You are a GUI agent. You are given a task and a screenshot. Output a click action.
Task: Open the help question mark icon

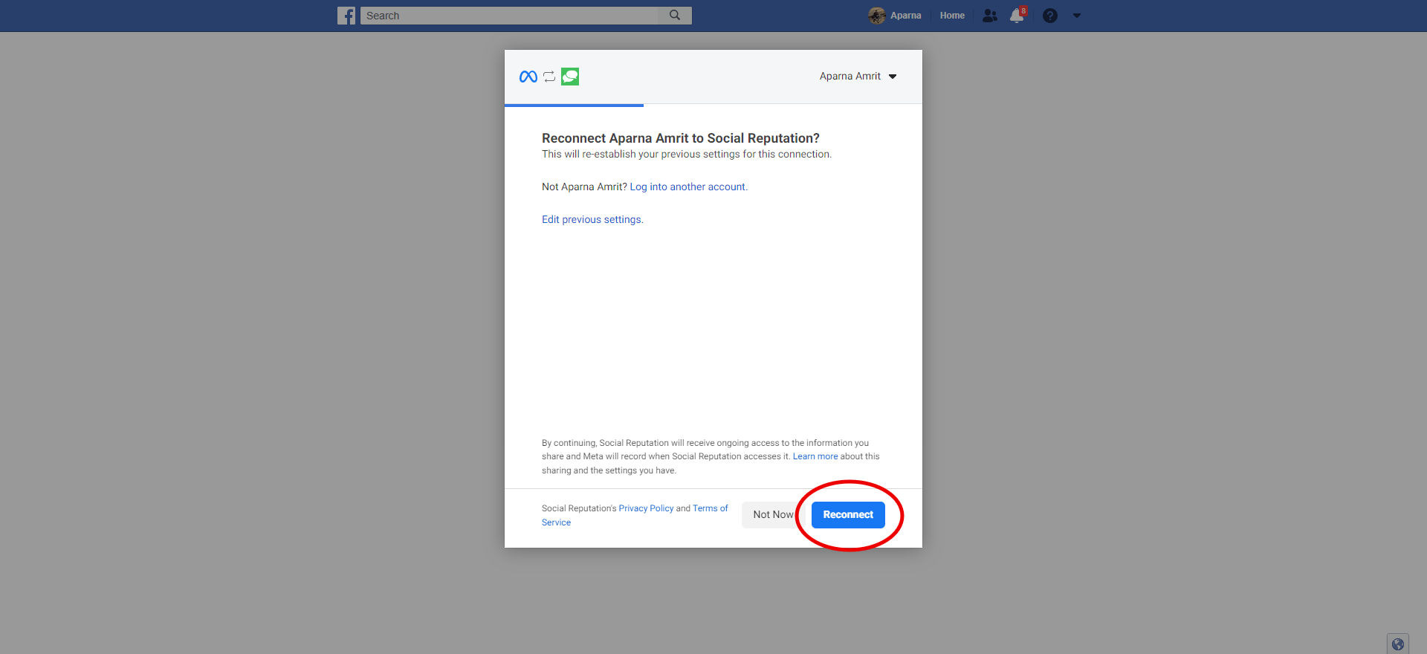tap(1049, 16)
